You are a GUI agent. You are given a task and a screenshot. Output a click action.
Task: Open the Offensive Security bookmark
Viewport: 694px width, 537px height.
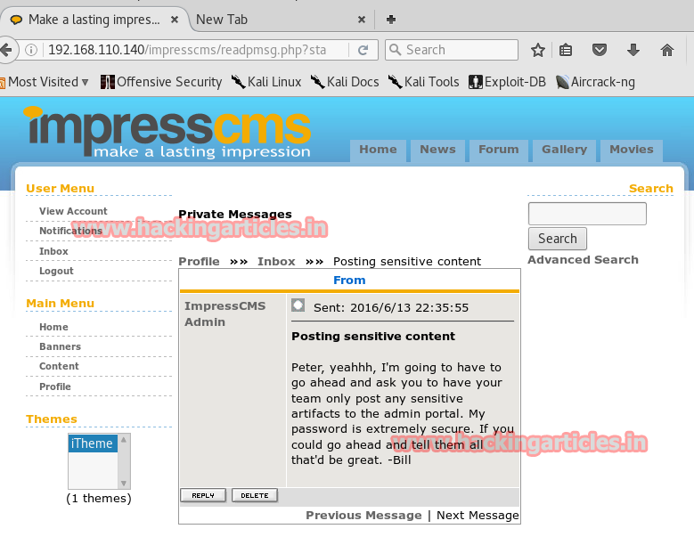point(161,82)
